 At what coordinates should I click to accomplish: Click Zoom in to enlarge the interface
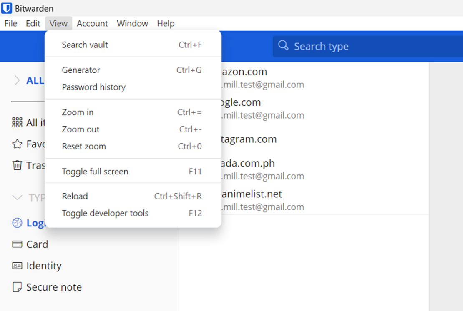[x=78, y=112]
